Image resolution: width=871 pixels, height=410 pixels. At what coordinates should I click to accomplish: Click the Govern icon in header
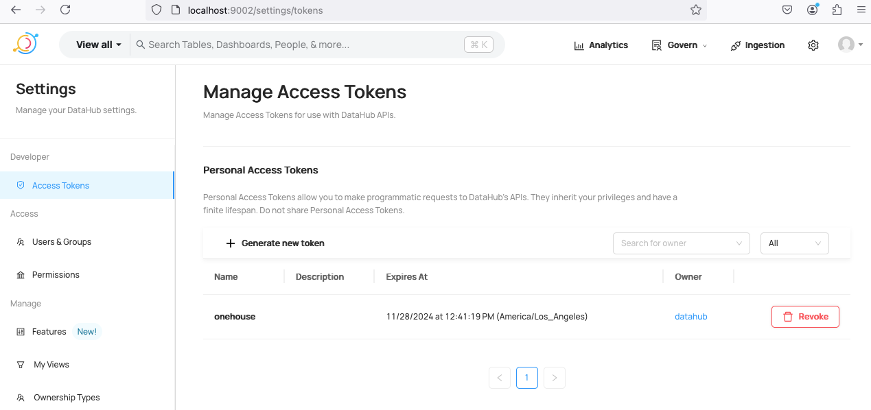tap(657, 45)
